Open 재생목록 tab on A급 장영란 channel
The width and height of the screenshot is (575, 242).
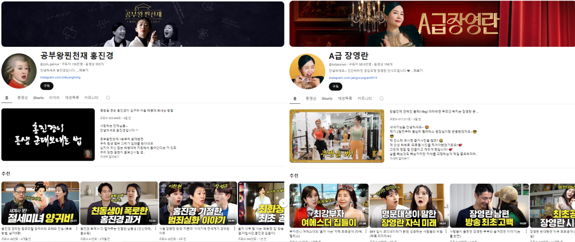[345, 99]
